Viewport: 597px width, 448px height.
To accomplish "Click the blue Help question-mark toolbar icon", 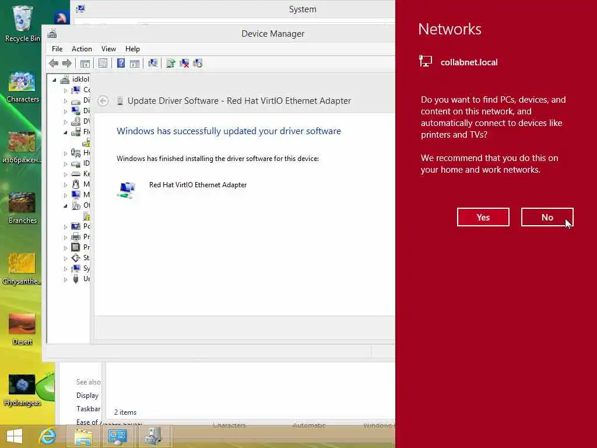I will click(x=121, y=63).
